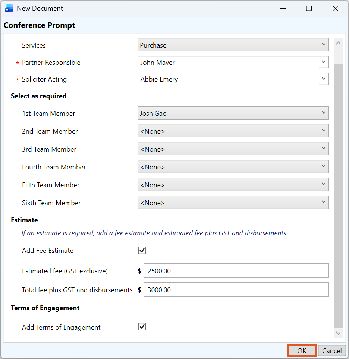Screen dimensions: 349x359
Task: Toggle the Add Terms of Engagement checkbox
Action: 142,327
